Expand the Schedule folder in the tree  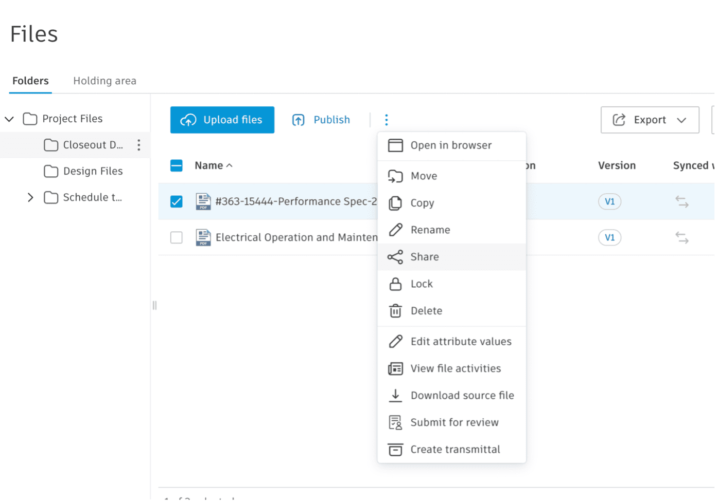[x=30, y=197]
